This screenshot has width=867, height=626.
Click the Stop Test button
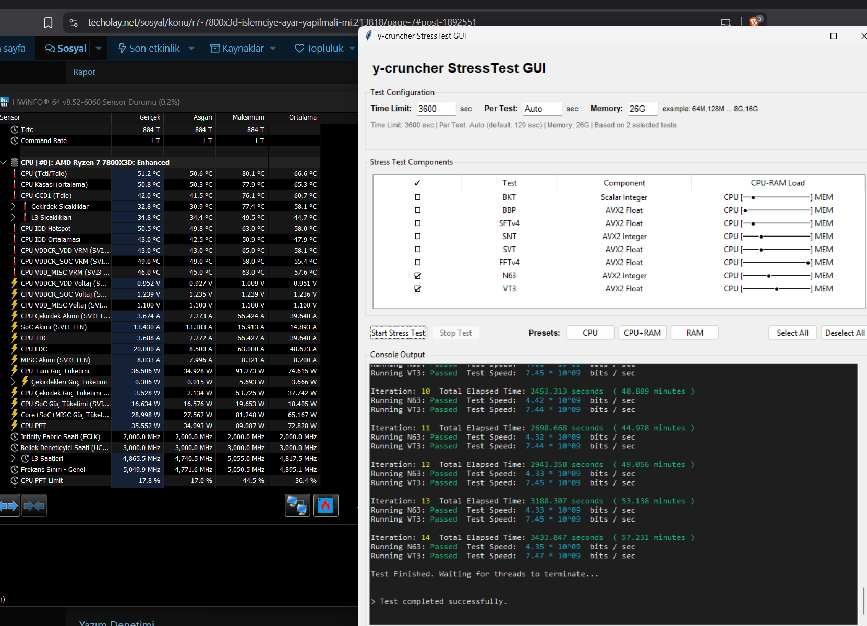455,333
